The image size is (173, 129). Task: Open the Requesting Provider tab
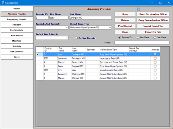tap(17, 19)
